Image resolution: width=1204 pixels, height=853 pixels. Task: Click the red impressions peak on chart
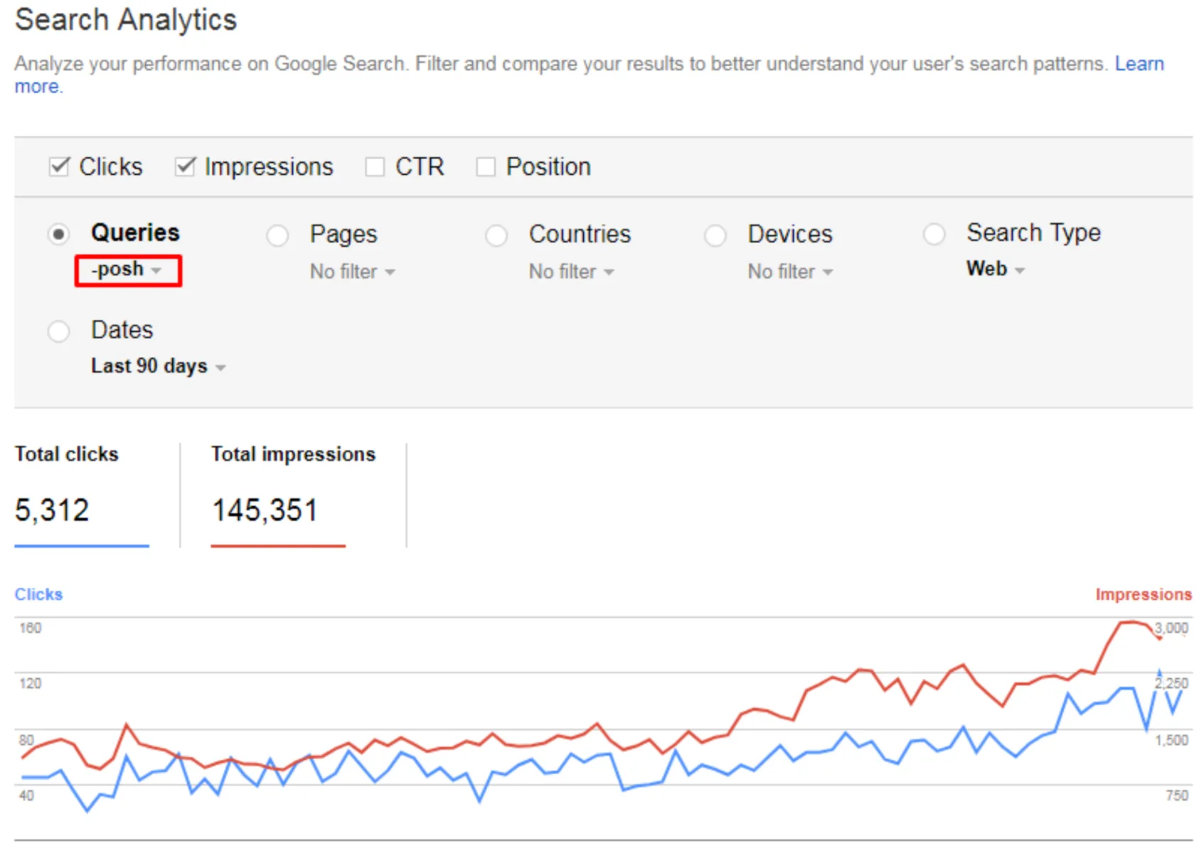pyautogui.click(x=1131, y=623)
